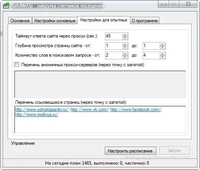
Task: Click the 'Перечень ссылающихся страниц' label
Action: coord(71,102)
